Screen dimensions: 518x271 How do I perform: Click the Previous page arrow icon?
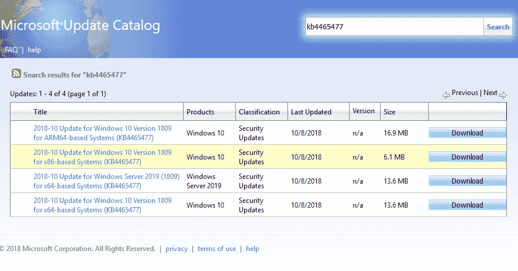click(x=446, y=95)
